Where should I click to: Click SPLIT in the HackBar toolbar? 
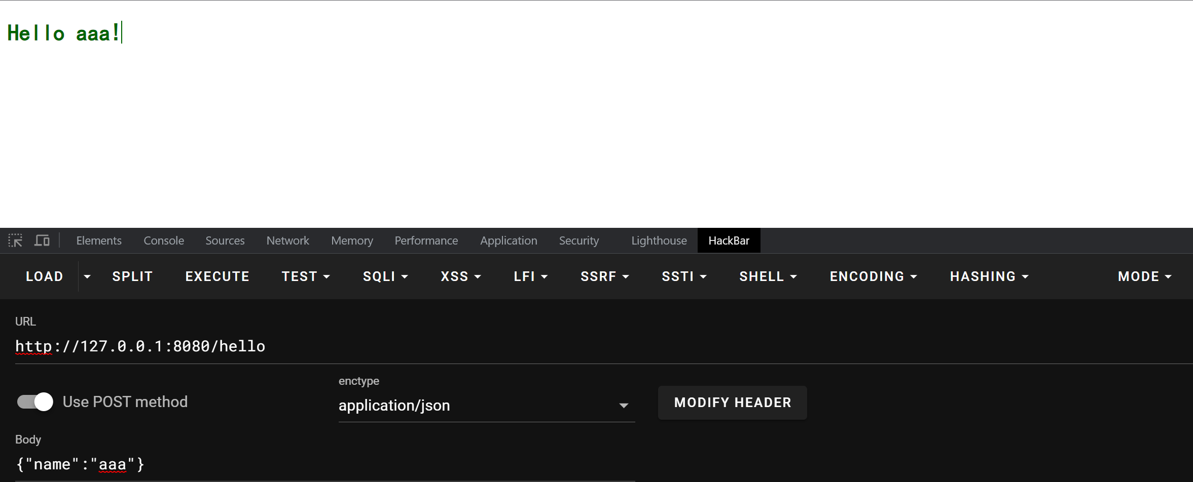(x=132, y=276)
